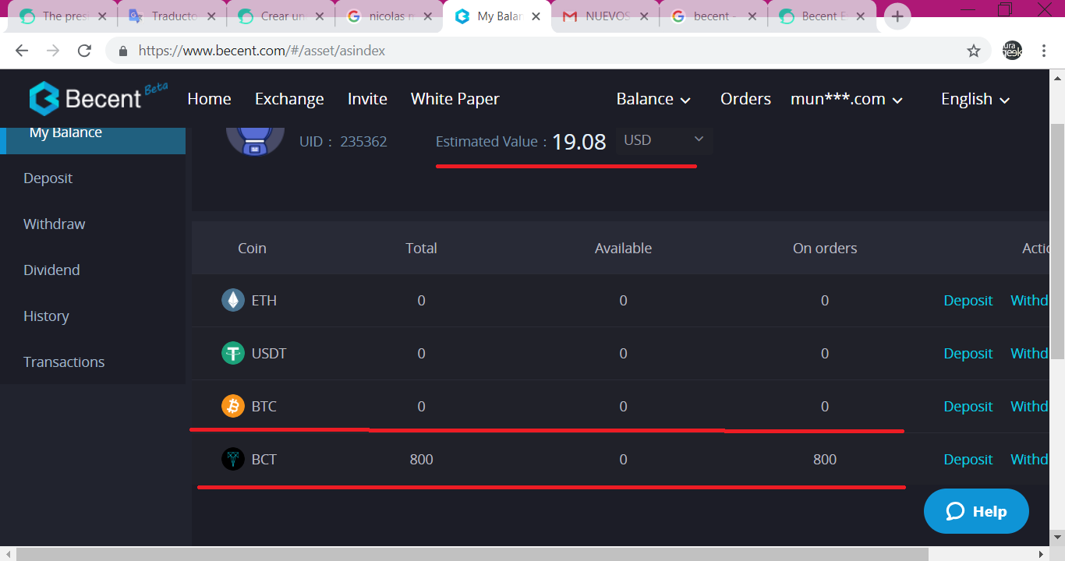
Task: Reload the page with the refresh icon
Action: (84, 51)
